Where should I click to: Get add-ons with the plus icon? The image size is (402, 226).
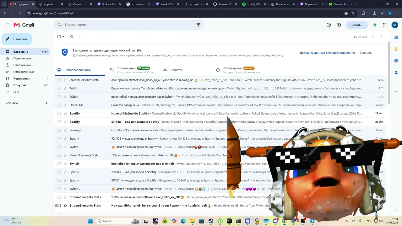(396, 91)
